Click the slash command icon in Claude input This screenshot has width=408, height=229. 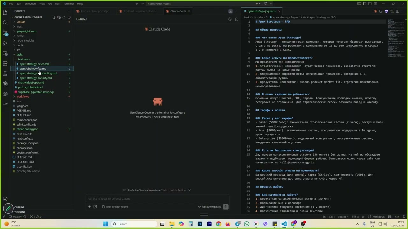click(95, 207)
